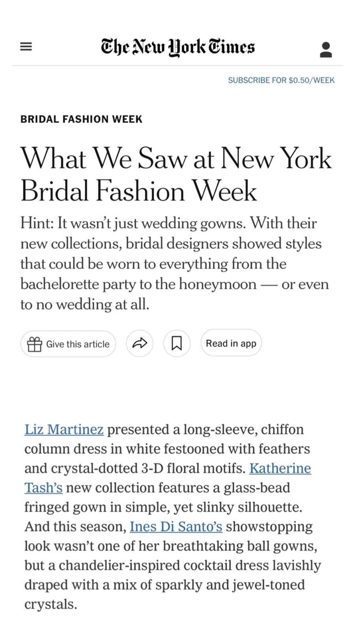Click Subscribe for $0.50/week link
The height and width of the screenshot is (632, 355).
[281, 80]
